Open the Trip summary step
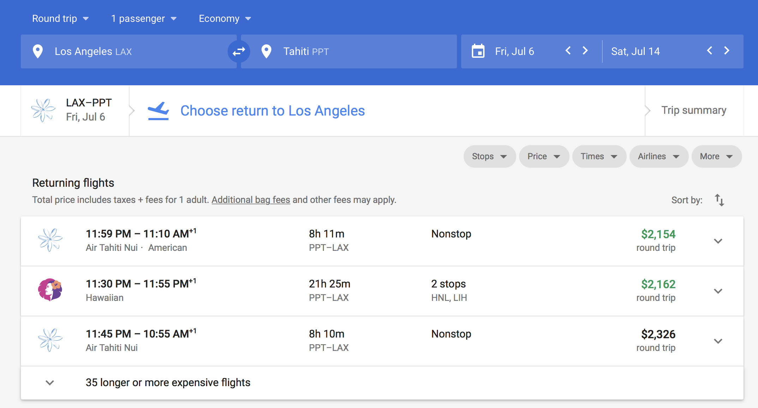The image size is (758, 408). tap(694, 110)
